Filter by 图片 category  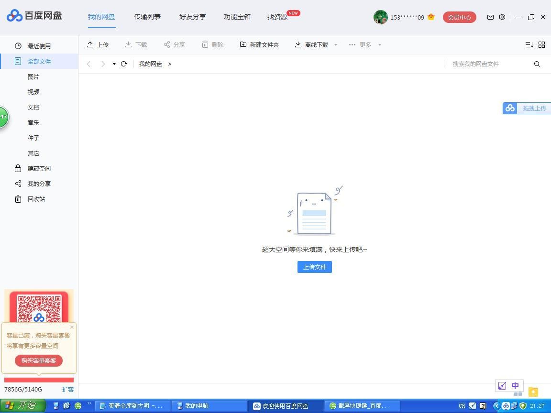tap(33, 76)
